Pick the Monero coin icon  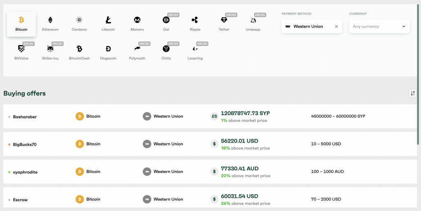[137, 20]
